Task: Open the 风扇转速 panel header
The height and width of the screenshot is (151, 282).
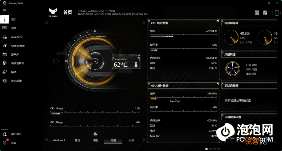Action: coord(249,54)
